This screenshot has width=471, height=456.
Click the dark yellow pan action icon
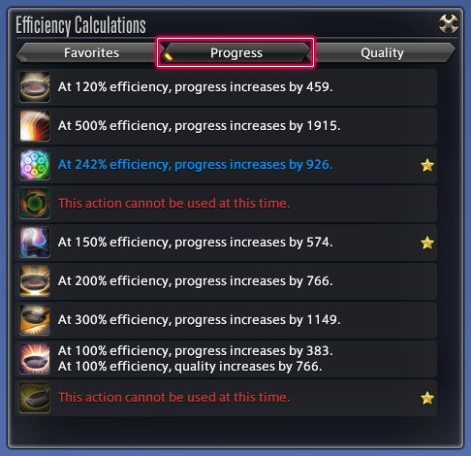35,398
